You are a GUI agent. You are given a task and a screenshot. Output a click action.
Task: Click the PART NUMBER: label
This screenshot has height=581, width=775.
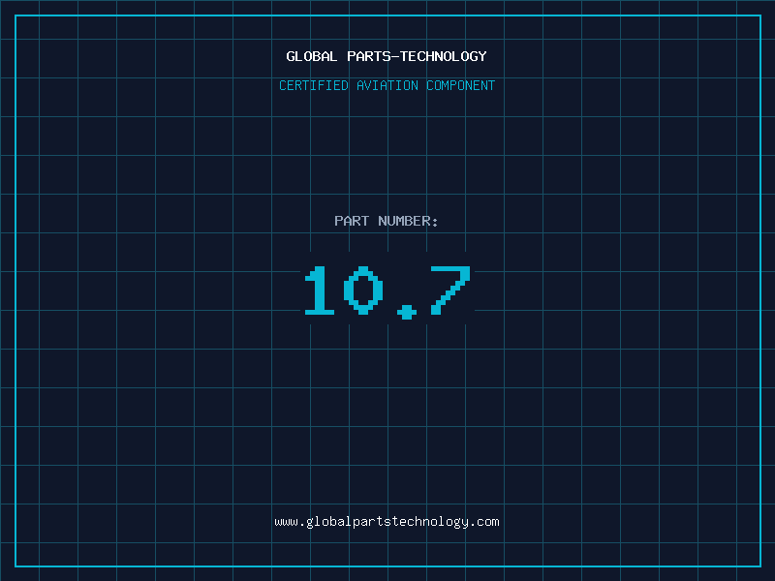387,222
